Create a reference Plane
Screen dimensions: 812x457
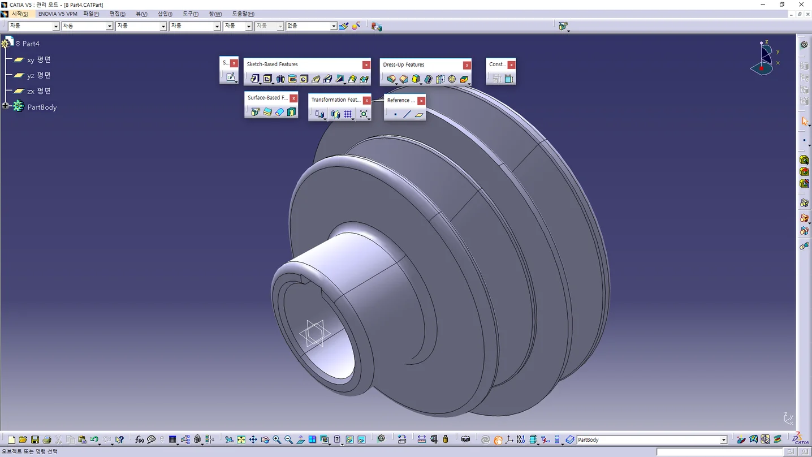click(419, 115)
